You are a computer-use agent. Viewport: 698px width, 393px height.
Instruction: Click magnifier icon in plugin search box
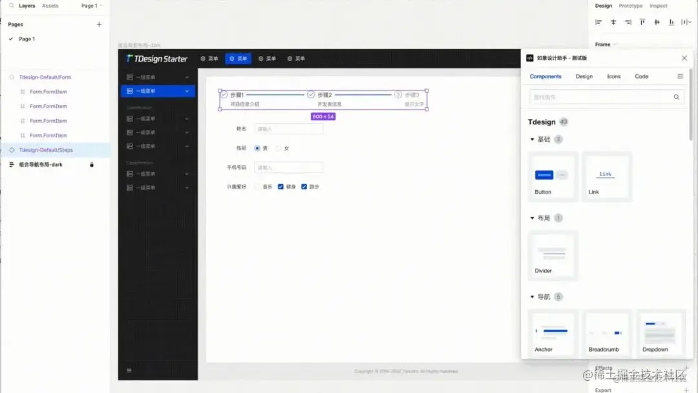676,97
